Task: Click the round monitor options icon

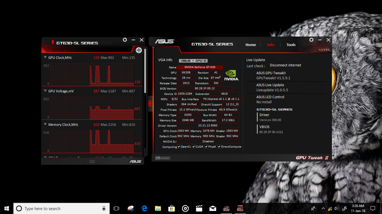Action: 138,50
